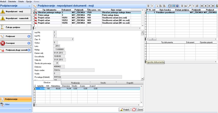Click the monitor screen icon in toolbar
The image size is (218, 113).
174,6
